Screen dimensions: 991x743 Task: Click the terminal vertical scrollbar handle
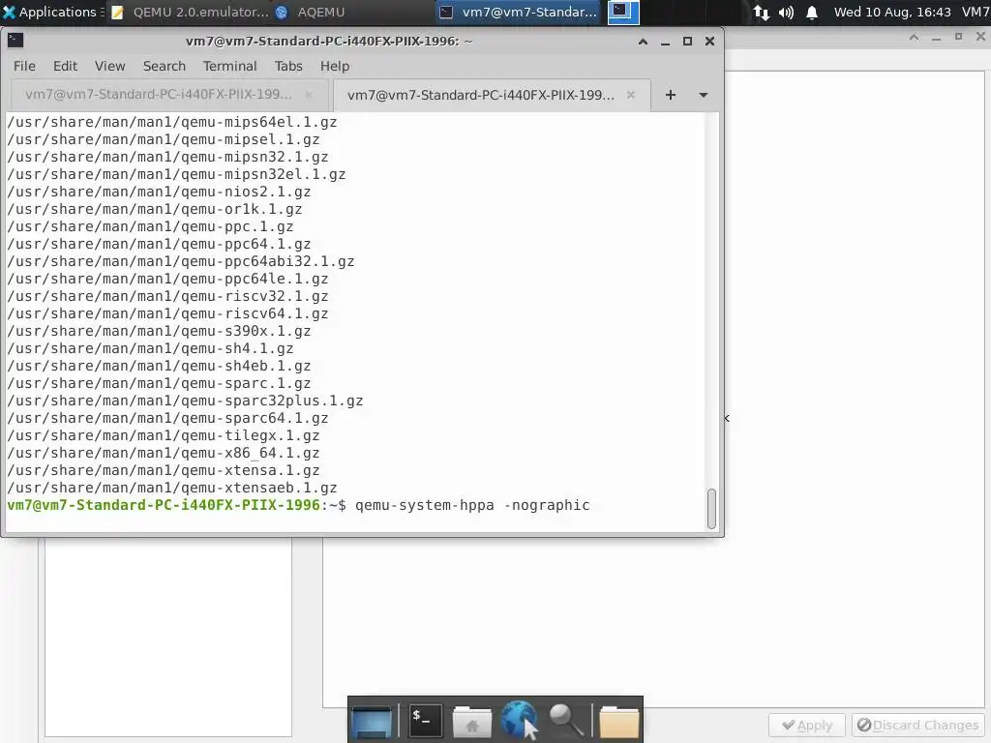point(711,509)
